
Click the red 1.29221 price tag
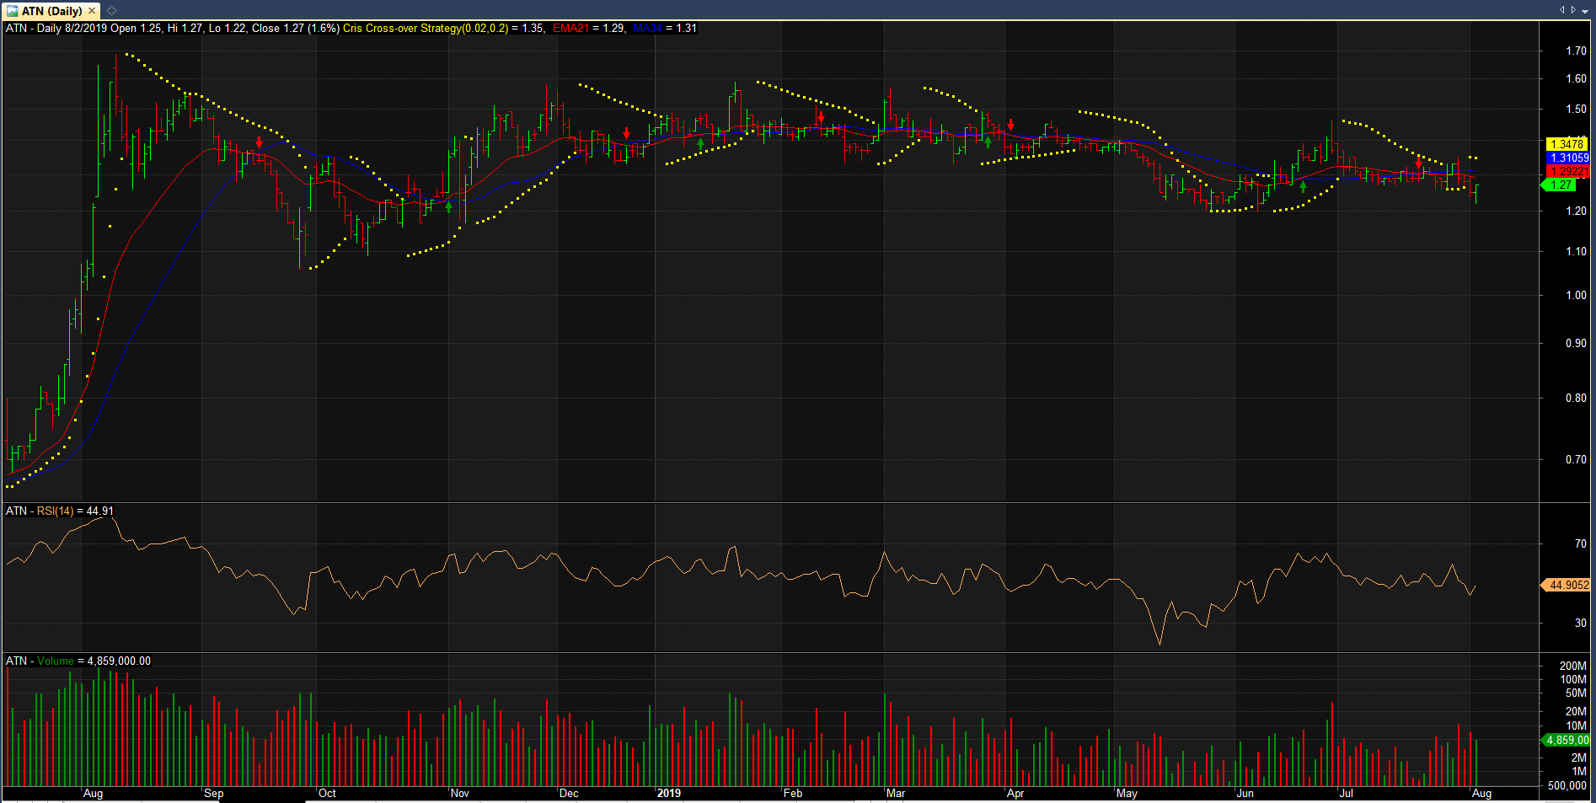click(1568, 171)
